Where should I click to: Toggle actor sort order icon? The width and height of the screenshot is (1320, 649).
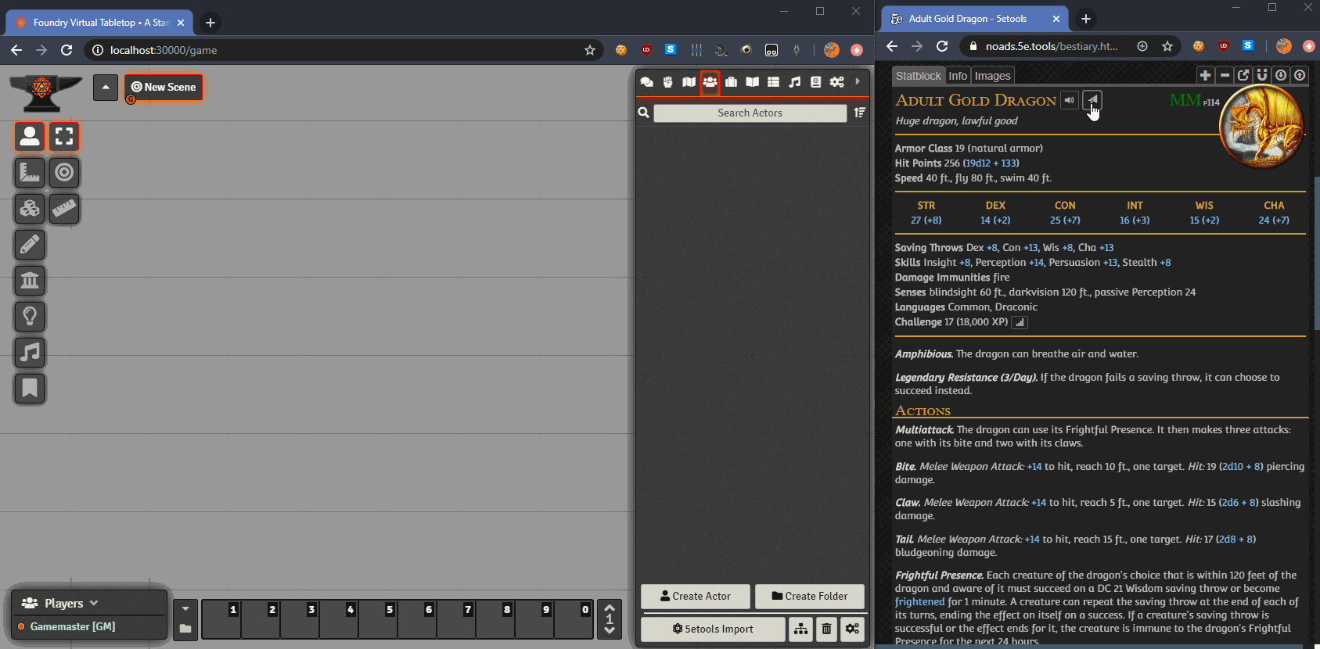pos(860,113)
